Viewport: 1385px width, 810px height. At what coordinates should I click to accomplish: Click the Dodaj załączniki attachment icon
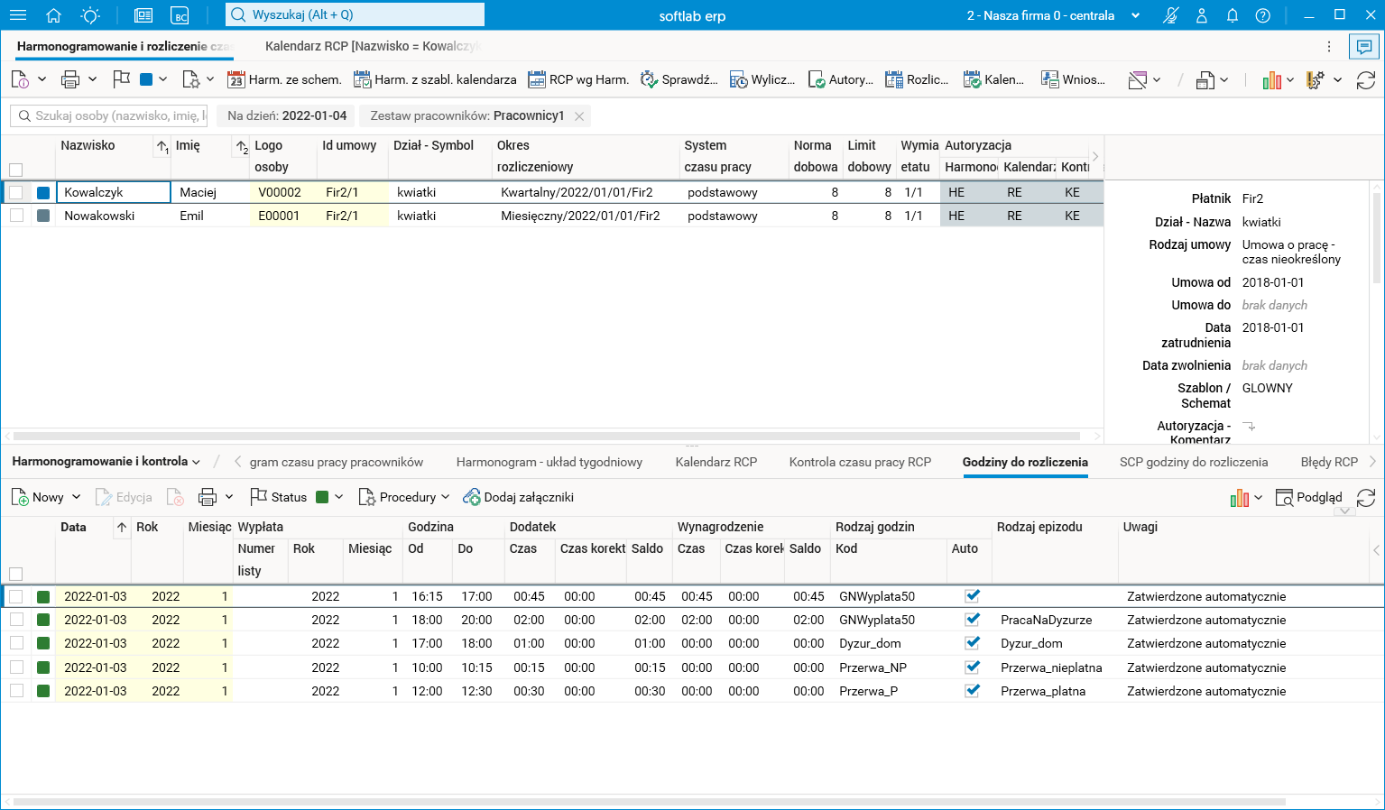click(471, 497)
